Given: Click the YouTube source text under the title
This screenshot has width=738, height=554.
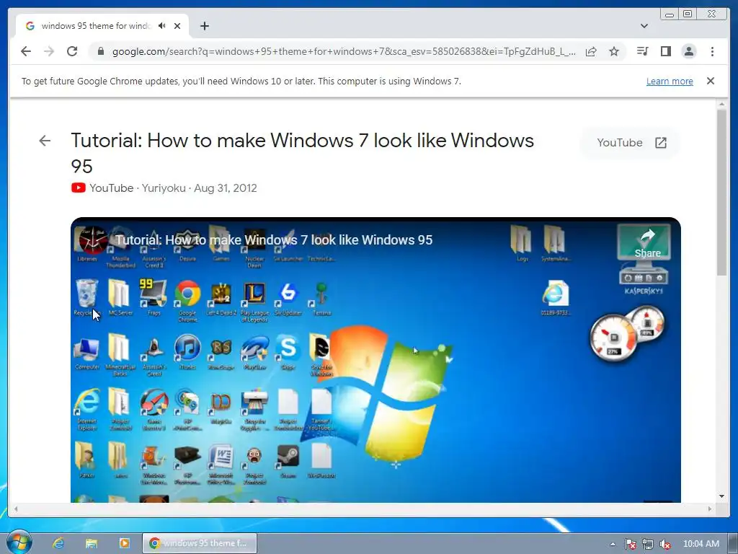Looking at the screenshot, I should coord(112,188).
